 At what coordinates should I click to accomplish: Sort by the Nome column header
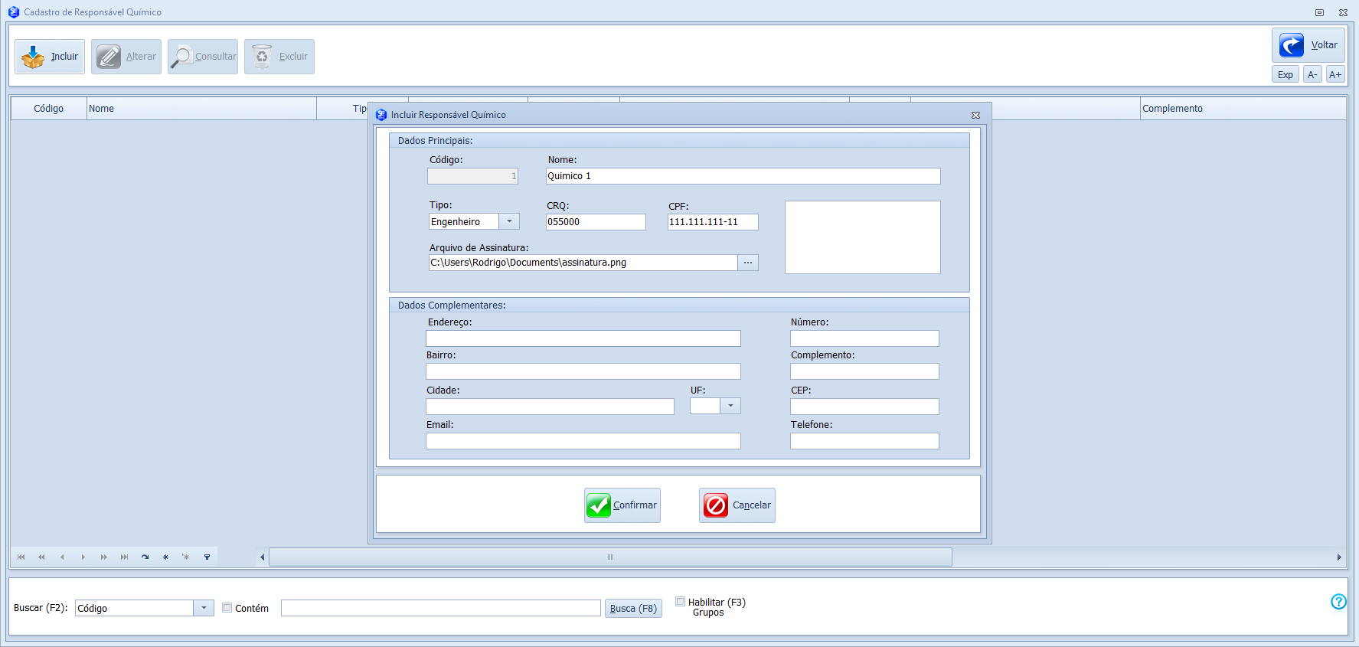pos(201,109)
